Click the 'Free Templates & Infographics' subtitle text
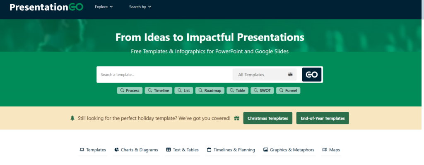The image size is (424, 165). point(210,51)
